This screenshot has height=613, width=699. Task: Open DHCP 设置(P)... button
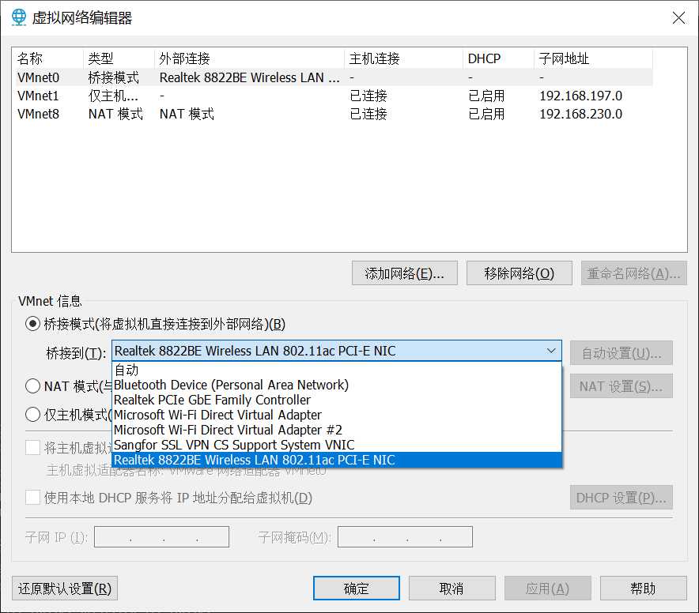coord(621,498)
